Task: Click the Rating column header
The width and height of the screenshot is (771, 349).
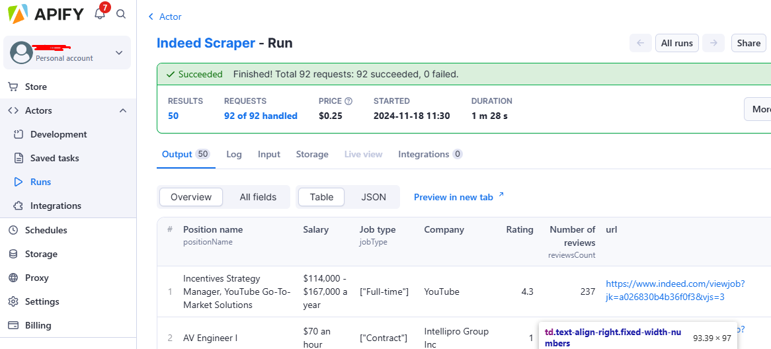Action: pyautogui.click(x=520, y=229)
